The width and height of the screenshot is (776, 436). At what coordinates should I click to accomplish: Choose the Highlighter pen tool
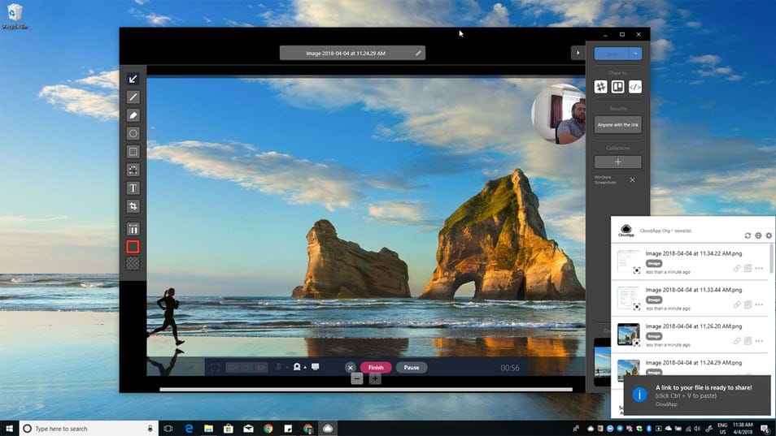click(x=133, y=115)
